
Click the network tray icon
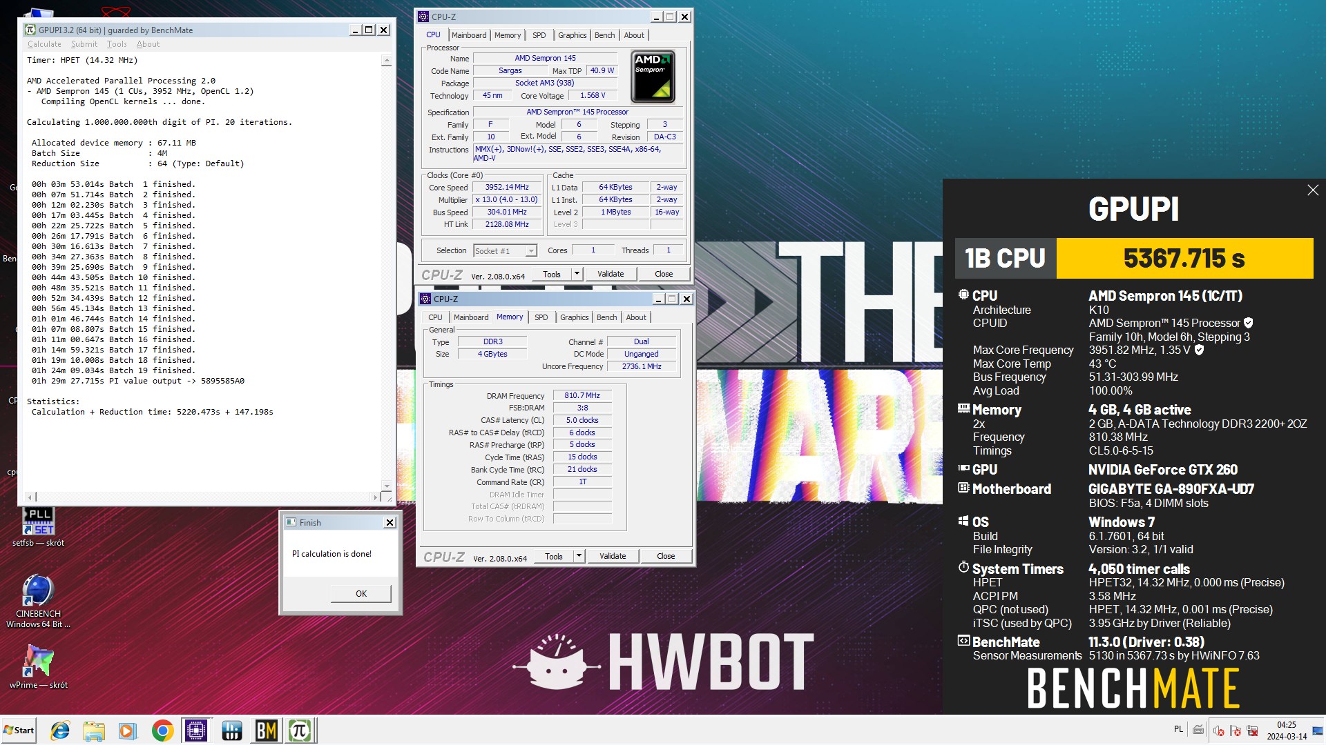coord(1252,731)
